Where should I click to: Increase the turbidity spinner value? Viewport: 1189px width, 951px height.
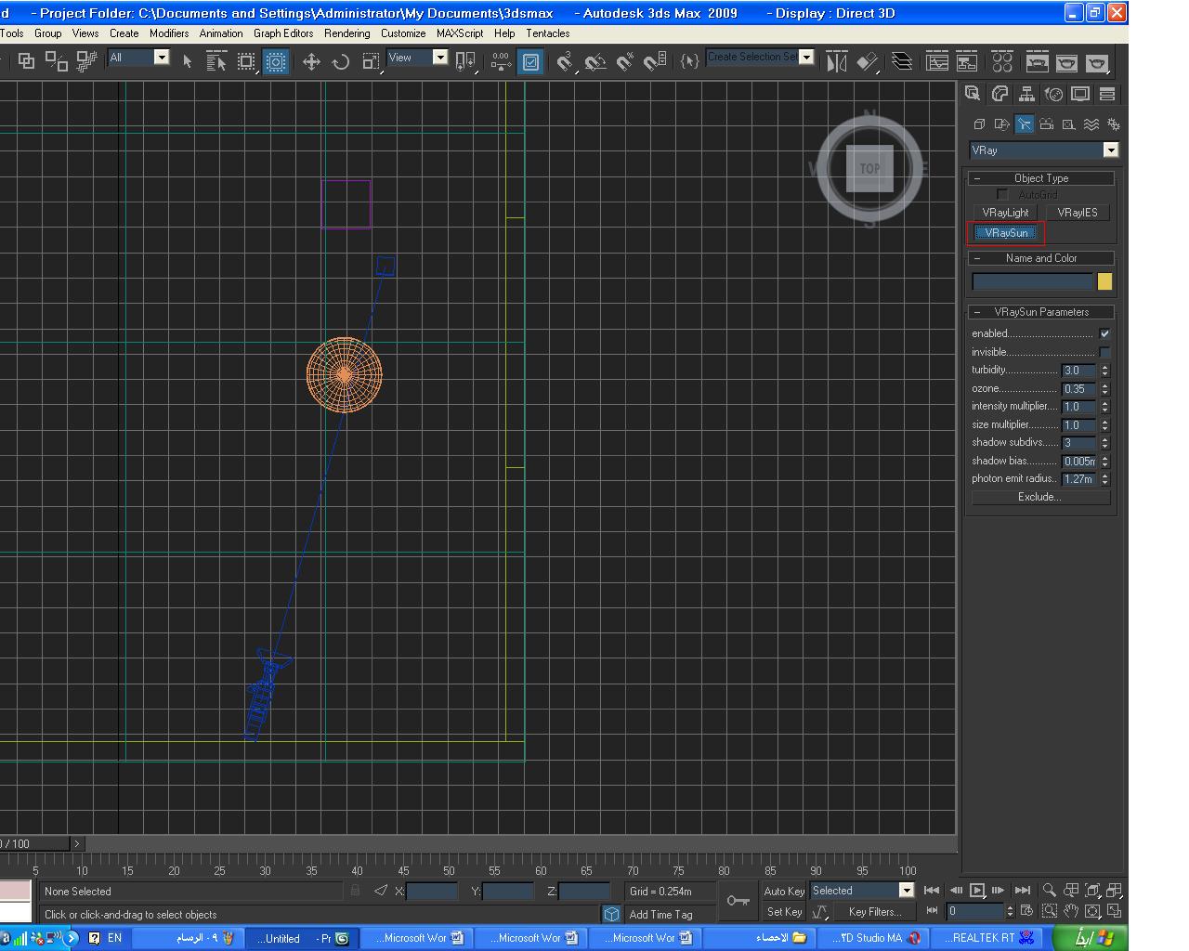pyautogui.click(x=1105, y=367)
